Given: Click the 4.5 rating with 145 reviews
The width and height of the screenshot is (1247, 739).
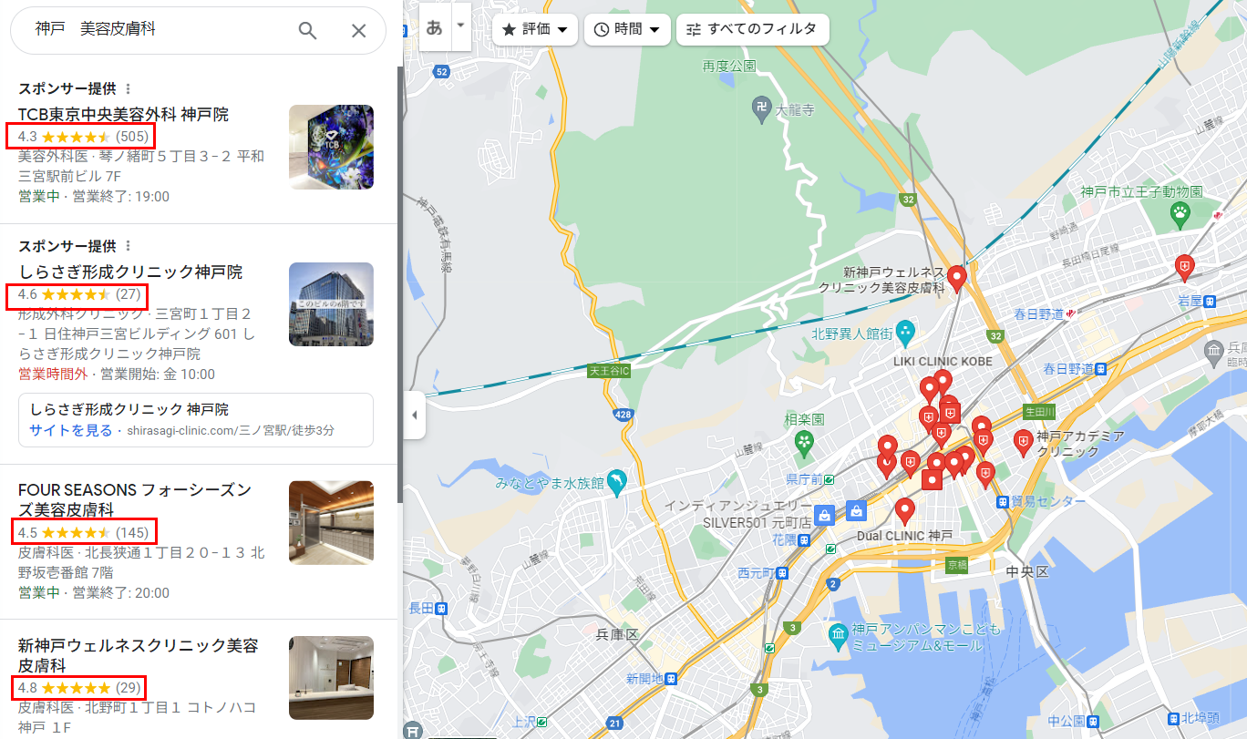Looking at the screenshot, I should click(x=82, y=532).
